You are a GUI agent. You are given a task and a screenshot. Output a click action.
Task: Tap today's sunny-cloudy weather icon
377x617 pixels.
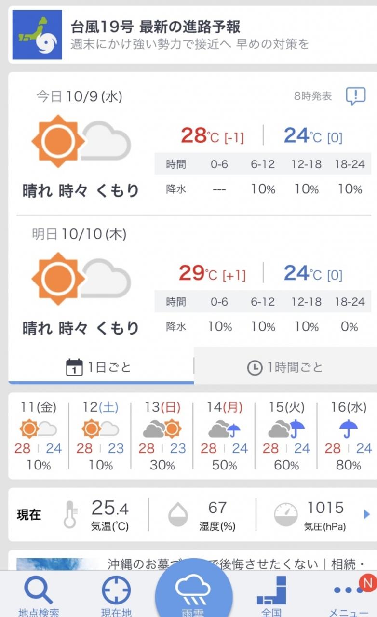tap(81, 141)
